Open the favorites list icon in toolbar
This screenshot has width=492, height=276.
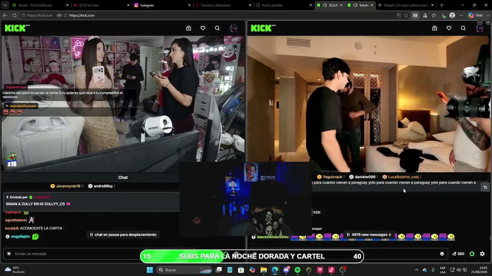tap(434, 15)
